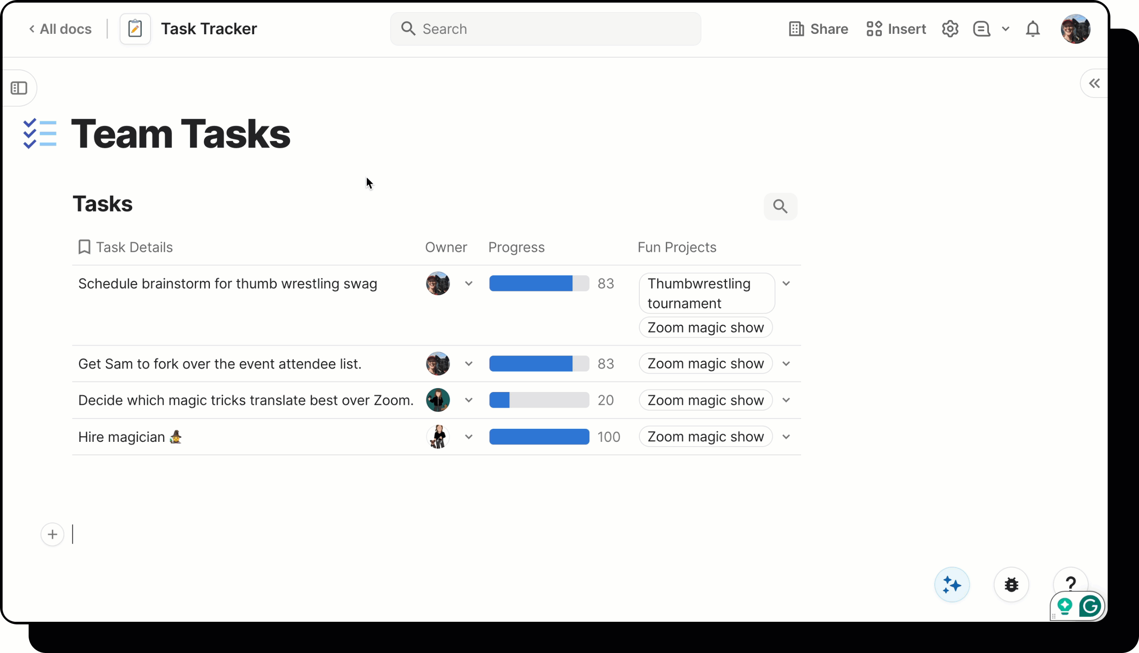The height and width of the screenshot is (653, 1139).
Task: Expand Fun Projects dropdown for Thumbwrestling row
Action: [x=786, y=284]
